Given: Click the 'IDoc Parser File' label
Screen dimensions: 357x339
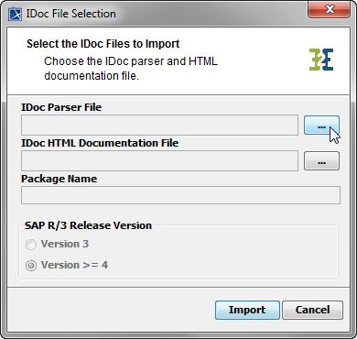Looking at the screenshot, I should click(61, 107).
